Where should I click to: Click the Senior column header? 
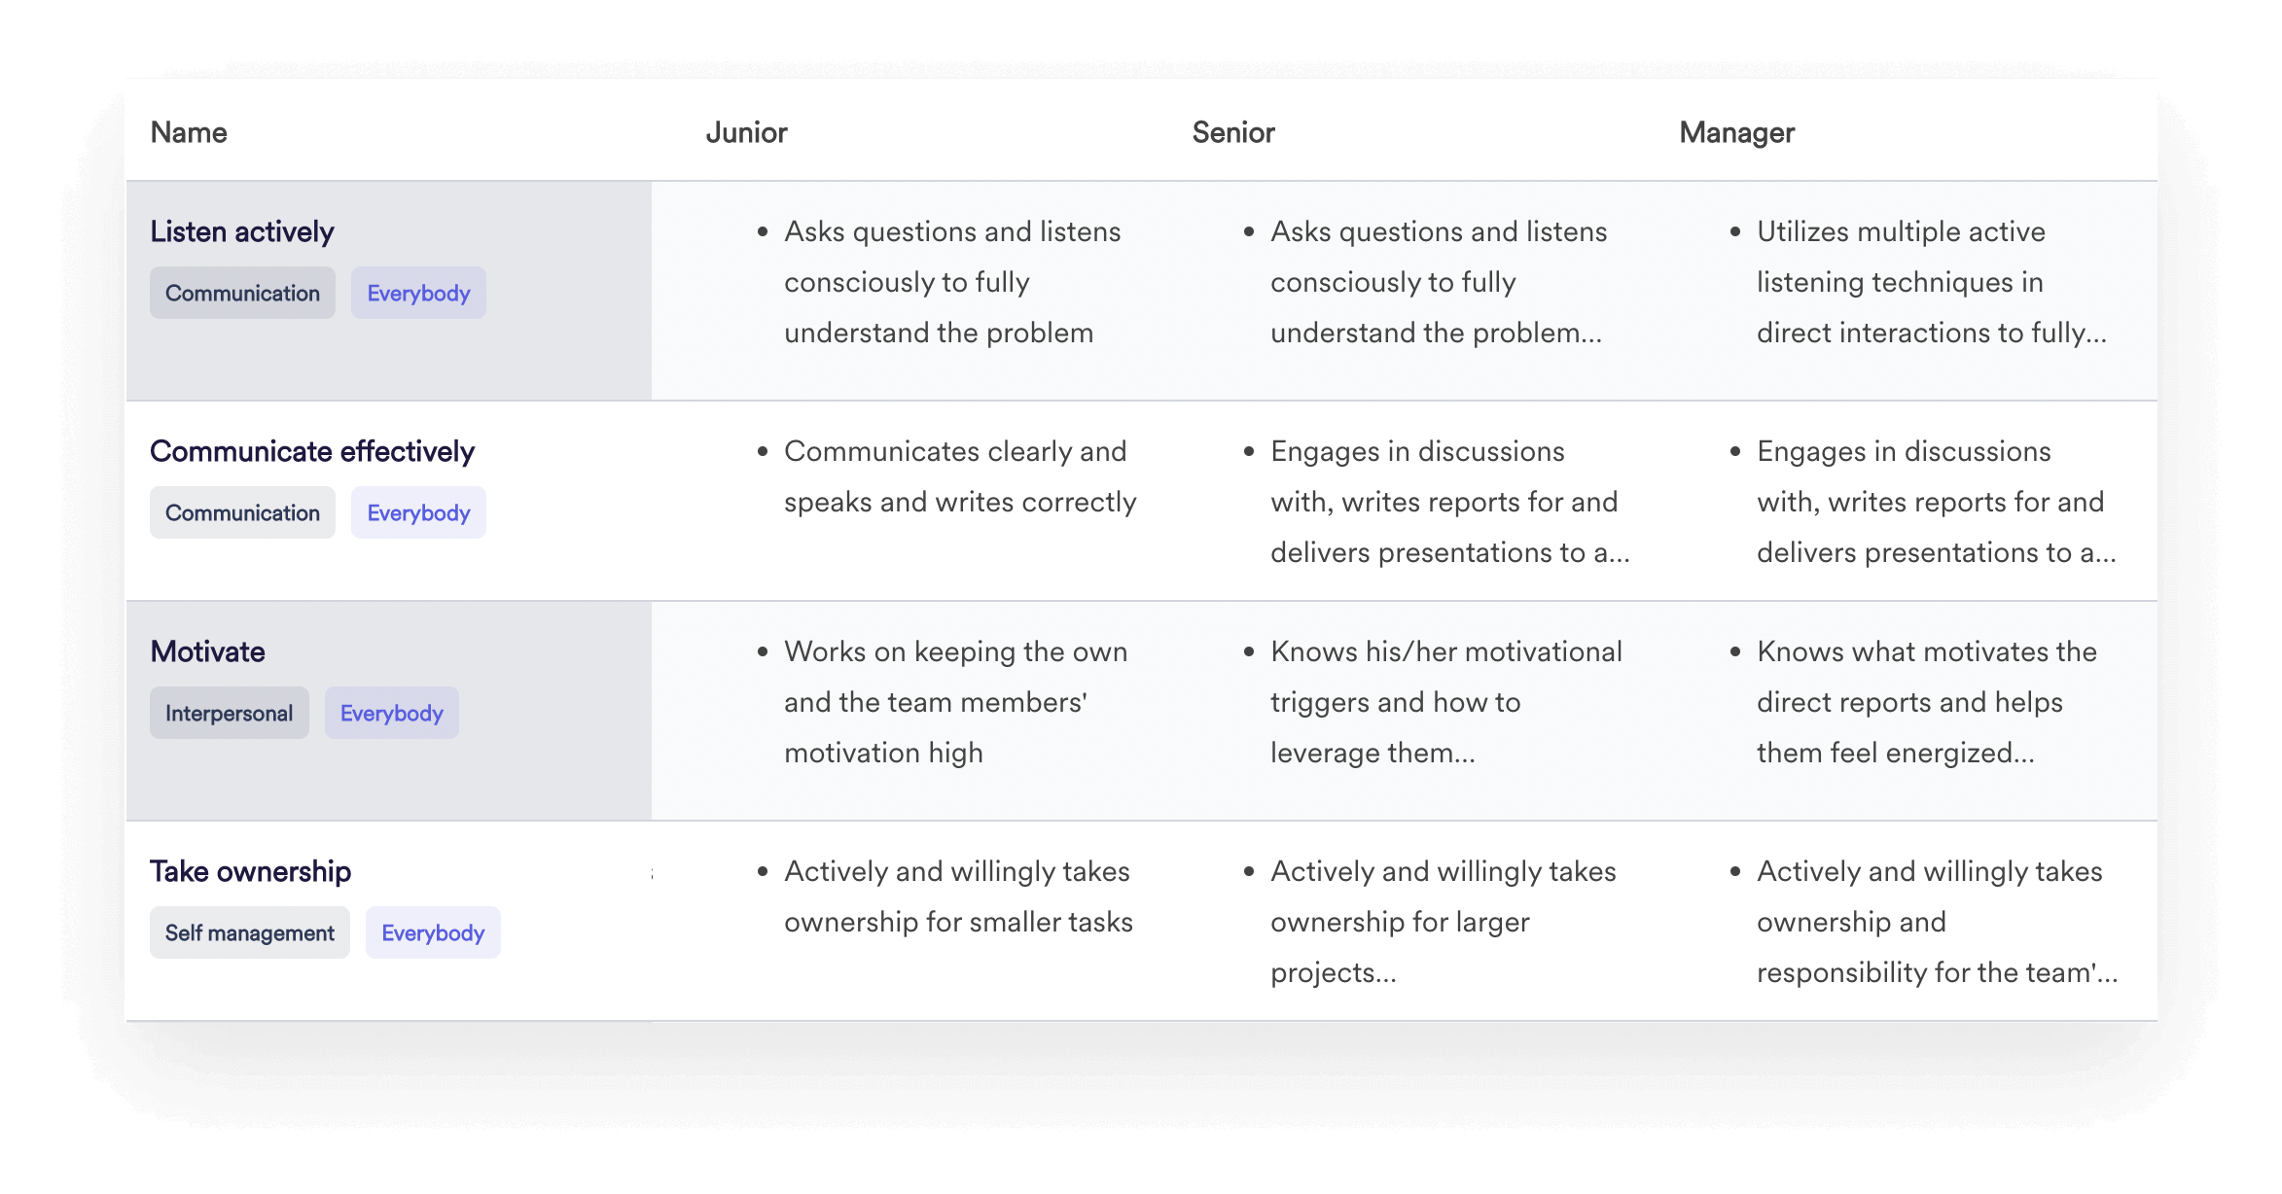click(1233, 131)
